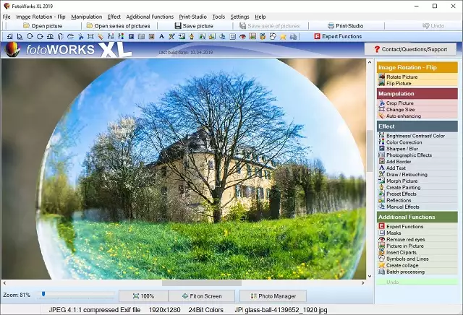Open the Crop Picture tool
The width and height of the screenshot is (463, 315).
(399, 103)
